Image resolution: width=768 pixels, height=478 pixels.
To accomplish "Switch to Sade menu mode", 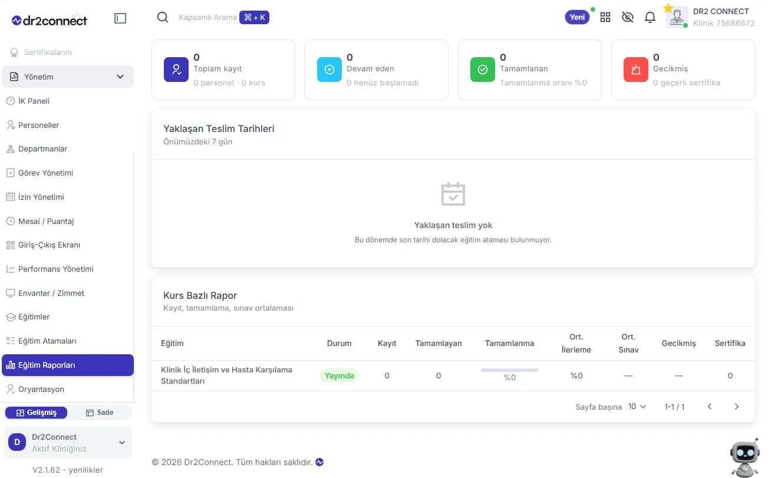I will coord(100,413).
